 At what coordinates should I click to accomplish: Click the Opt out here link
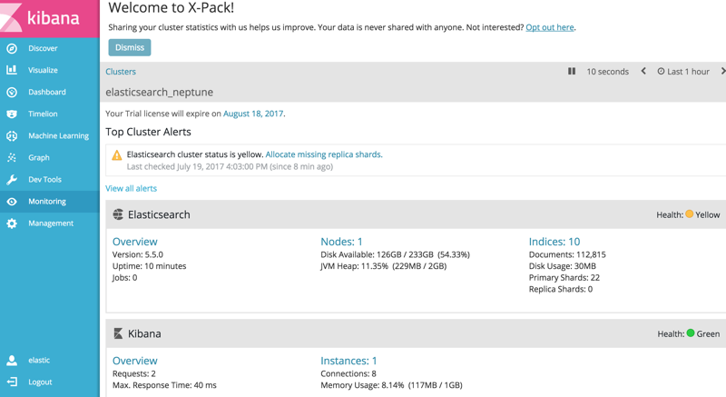549,27
